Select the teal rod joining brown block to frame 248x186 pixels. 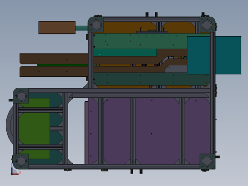point(82,28)
